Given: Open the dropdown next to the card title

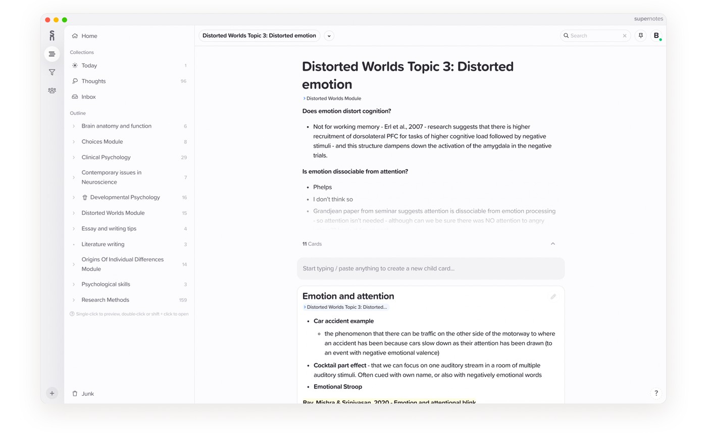Looking at the screenshot, I should pyautogui.click(x=329, y=35).
